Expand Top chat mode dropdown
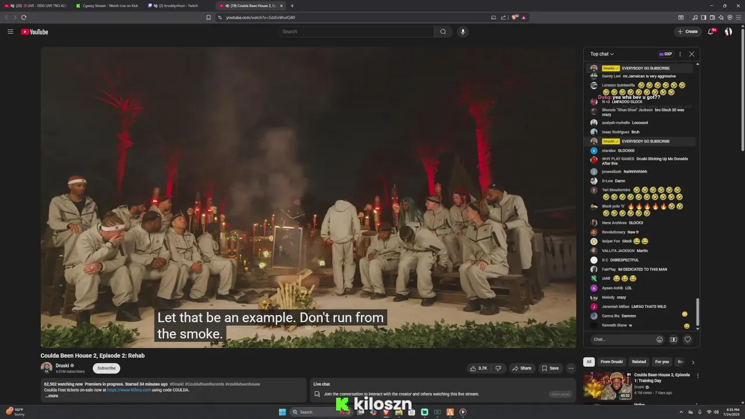This screenshot has width=745, height=419. coord(602,54)
